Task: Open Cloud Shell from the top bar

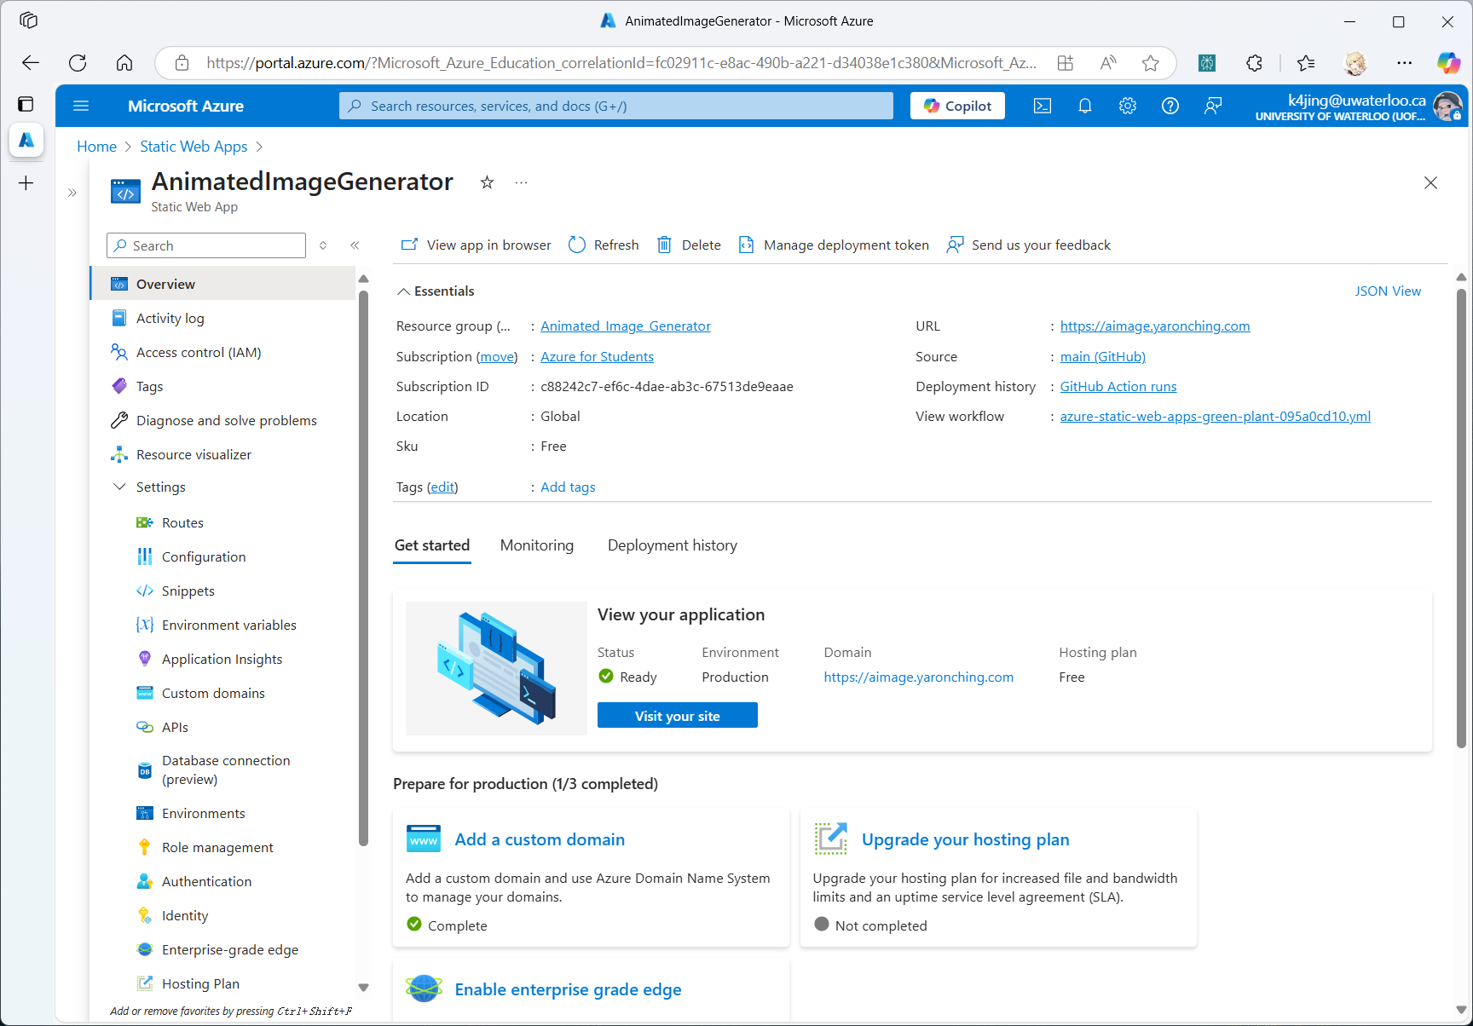Action: [1043, 106]
